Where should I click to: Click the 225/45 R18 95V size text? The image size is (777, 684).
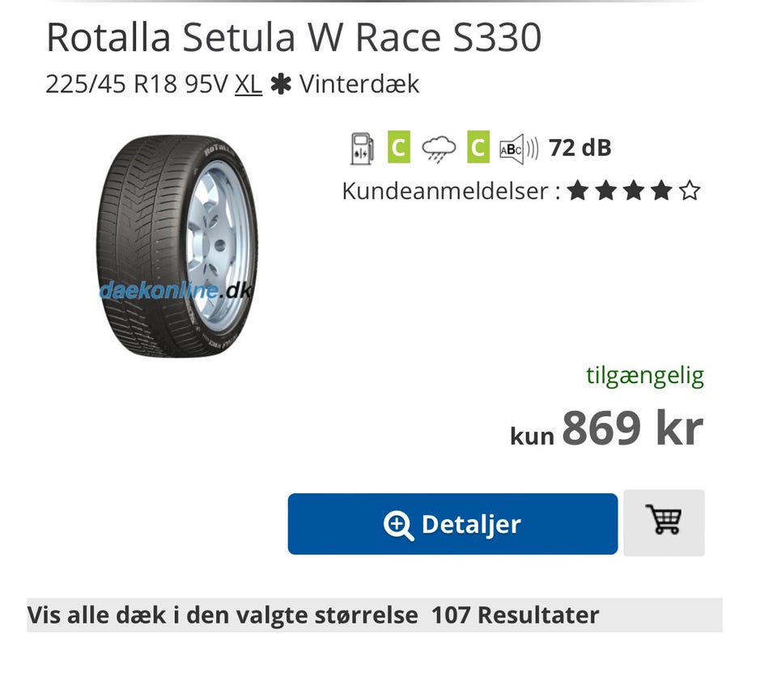[x=137, y=84]
